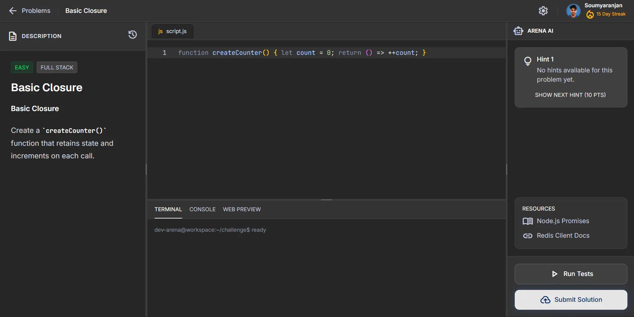Click the Arena AI robot icon
The image size is (634, 317).
click(518, 31)
